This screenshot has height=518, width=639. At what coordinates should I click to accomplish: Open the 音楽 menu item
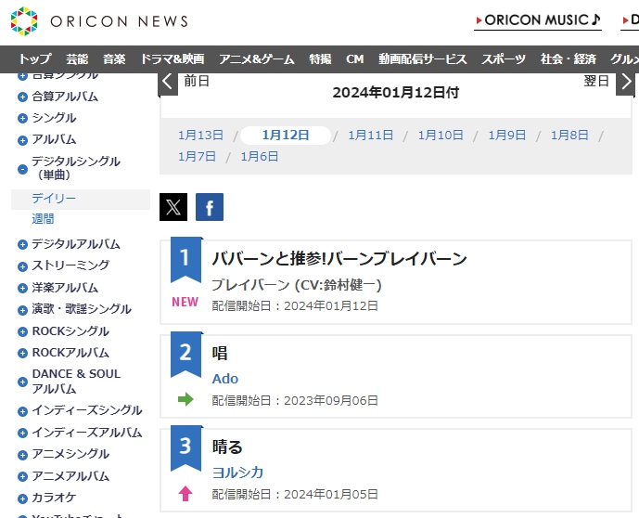114,59
